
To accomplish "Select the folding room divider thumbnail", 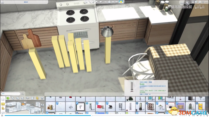I will click(150, 107).
